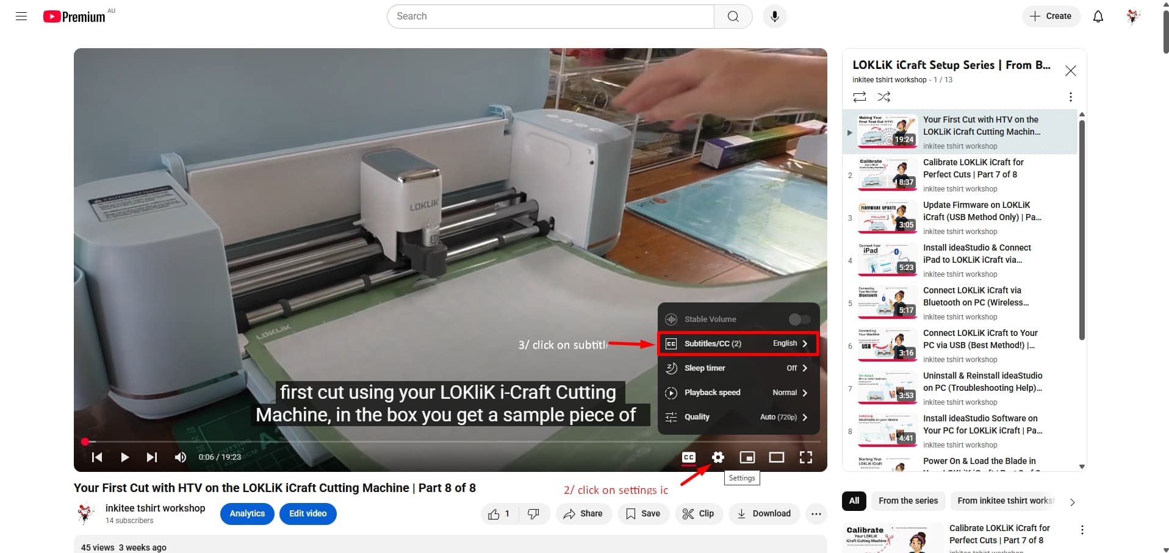Open Uninstall & Reinstall ideaStudio video
Screen dimensions: 1169x553
click(x=959, y=389)
